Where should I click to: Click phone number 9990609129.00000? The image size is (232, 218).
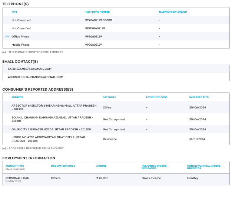click(x=99, y=20)
